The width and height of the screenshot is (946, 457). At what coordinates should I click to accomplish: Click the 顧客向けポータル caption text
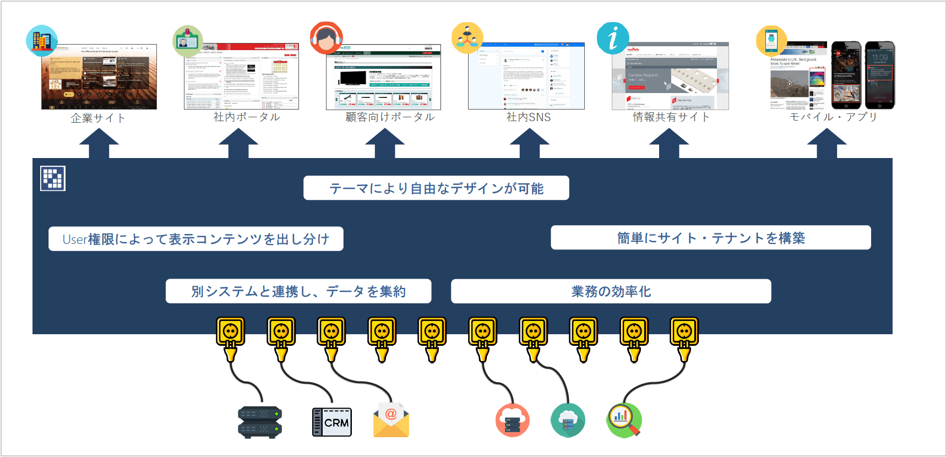click(x=390, y=117)
